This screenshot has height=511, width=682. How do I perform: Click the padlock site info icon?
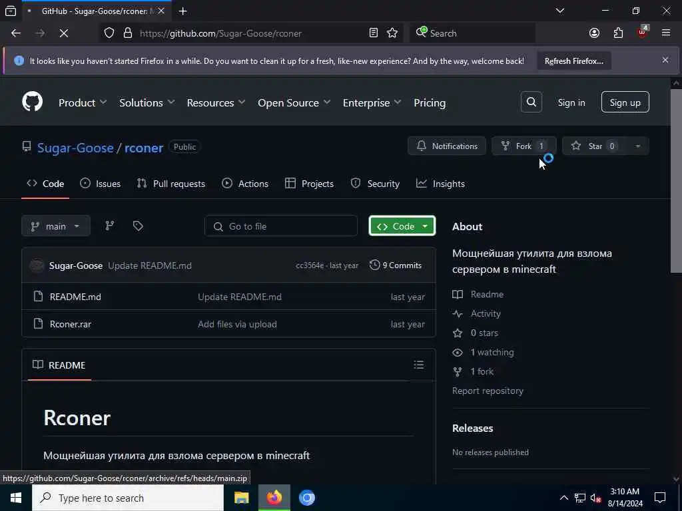(127, 33)
